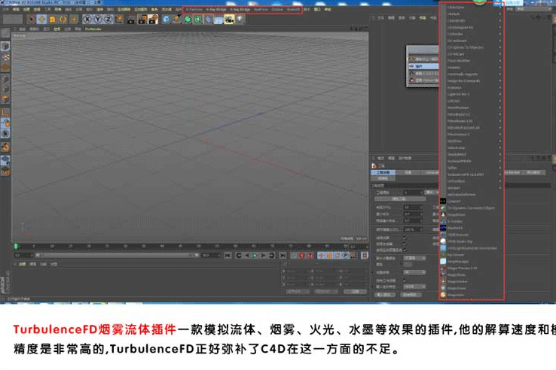Choose MagicCenter plugin entry
The width and height of the screenshot is (556, 370).
[472, 282]
